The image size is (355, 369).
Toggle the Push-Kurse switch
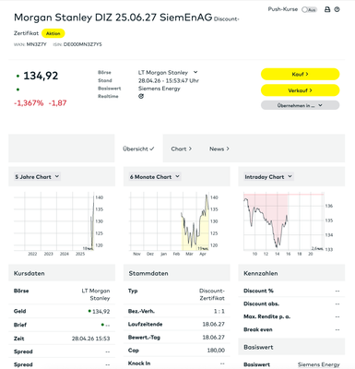click(x=309, y=9)
